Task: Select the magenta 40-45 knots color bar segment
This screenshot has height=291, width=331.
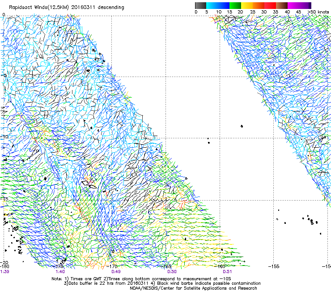Action: [293, 5]
